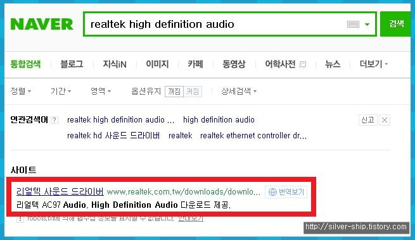The width and height of the screenshot is (415, 240).
Task: Click the 리얼텍 AC97 Audio description text
Action: pos(124,205)
